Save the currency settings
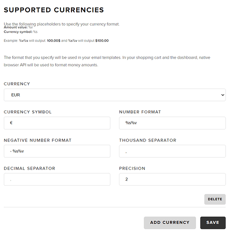236x238 pixels. tap(213, 223)
